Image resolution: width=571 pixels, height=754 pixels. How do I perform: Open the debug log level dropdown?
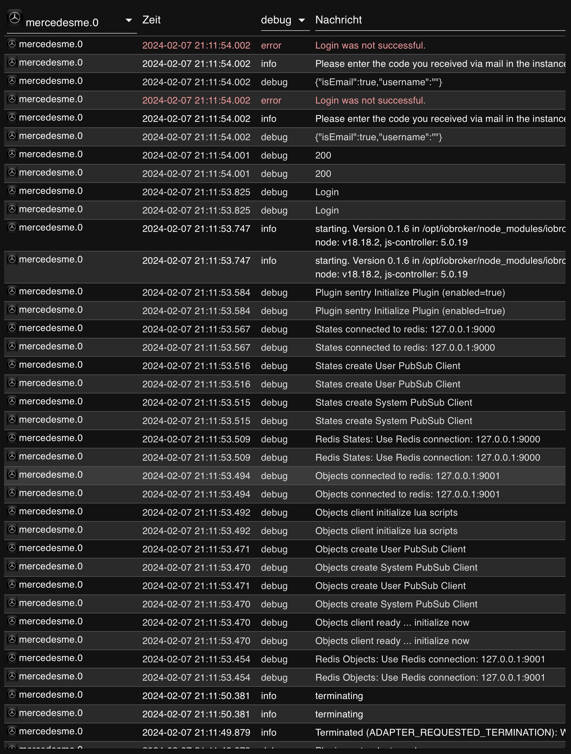(x=285, y=20)
